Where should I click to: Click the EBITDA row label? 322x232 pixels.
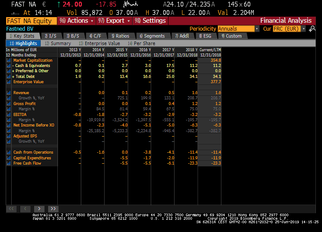[x=20, y=114]
